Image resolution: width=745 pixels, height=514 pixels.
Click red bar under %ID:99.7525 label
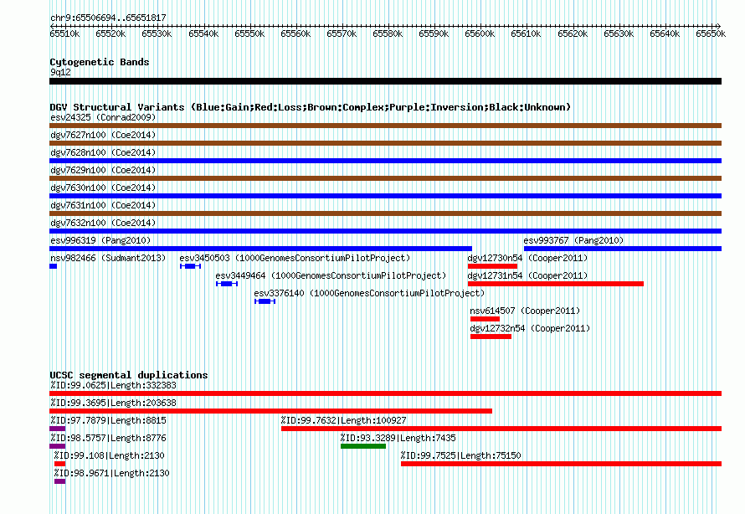pos(561,464)
